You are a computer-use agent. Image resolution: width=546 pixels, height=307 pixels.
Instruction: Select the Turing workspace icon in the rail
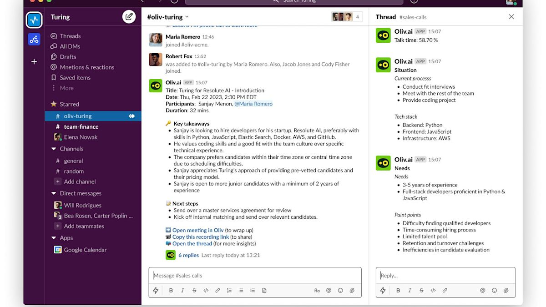click(x=34, y=20)
